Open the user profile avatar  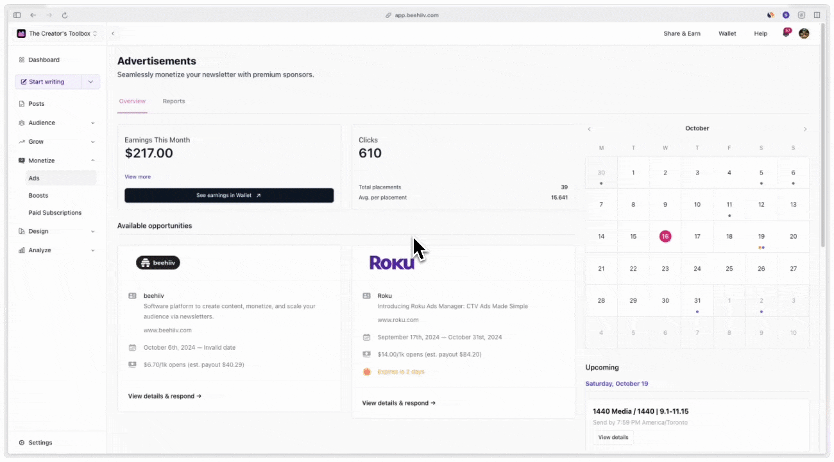pyautogui.click(x=804, y=33)
